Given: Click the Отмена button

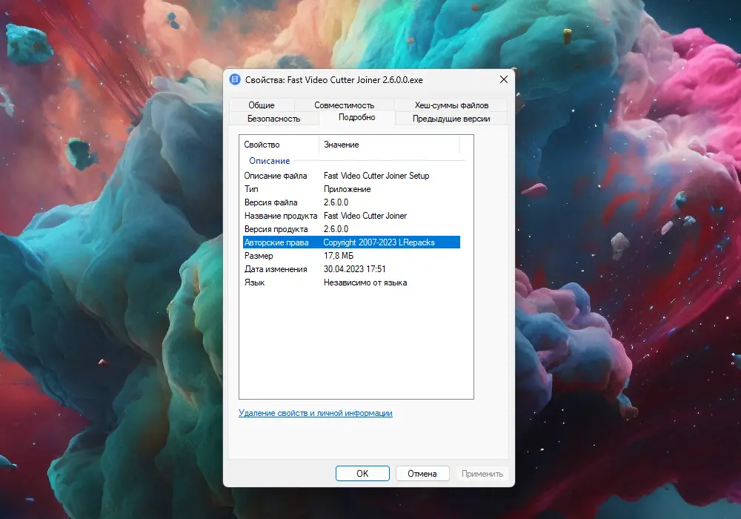Looking at the screenshot, I should click(x=422, y=473).
